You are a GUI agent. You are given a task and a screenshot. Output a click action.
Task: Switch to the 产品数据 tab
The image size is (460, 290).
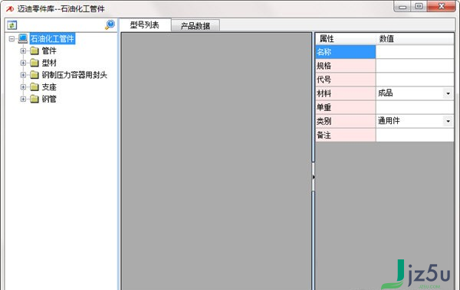[x=195, y=26]
